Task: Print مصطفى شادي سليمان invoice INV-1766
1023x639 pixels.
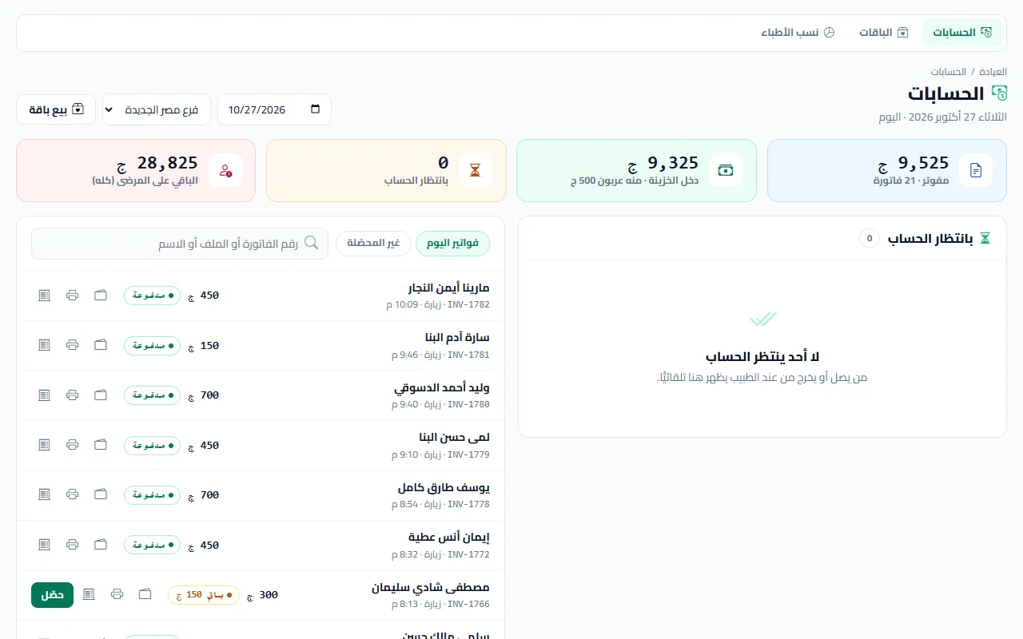Action: [x=117, y=594]
